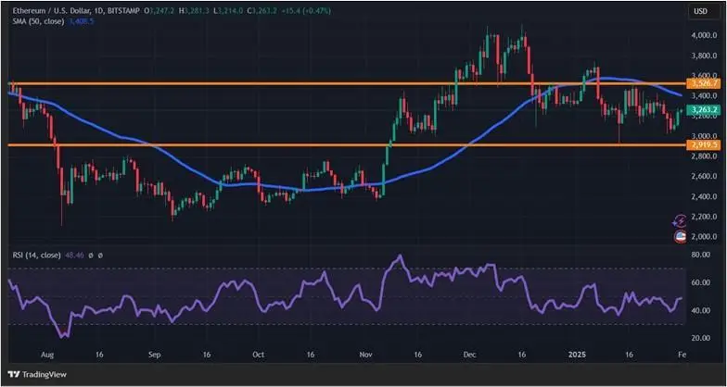
Task: Click the Dec label on time axis
Action: (468, 355)
